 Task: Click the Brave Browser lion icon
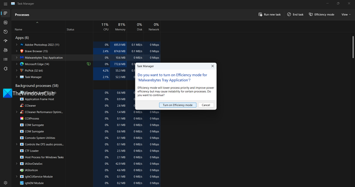22,51
